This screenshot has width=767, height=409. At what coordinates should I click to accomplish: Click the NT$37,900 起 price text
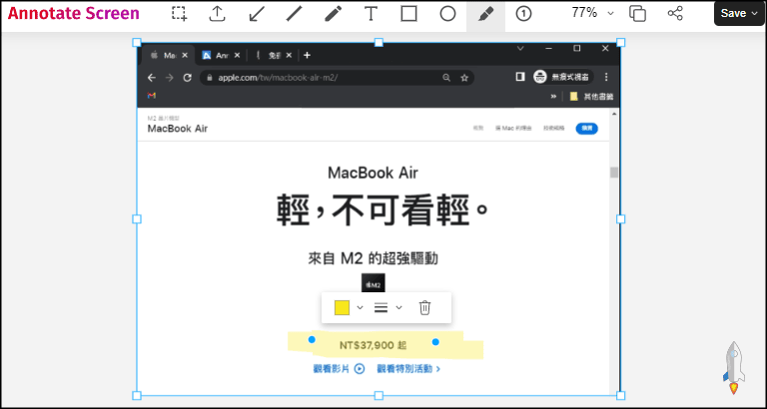pos(373,346)
